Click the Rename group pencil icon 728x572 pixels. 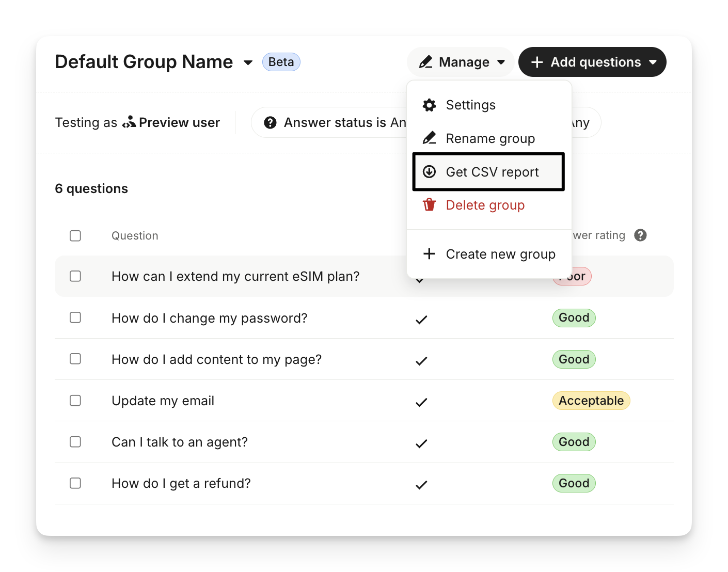coord(429,138)
